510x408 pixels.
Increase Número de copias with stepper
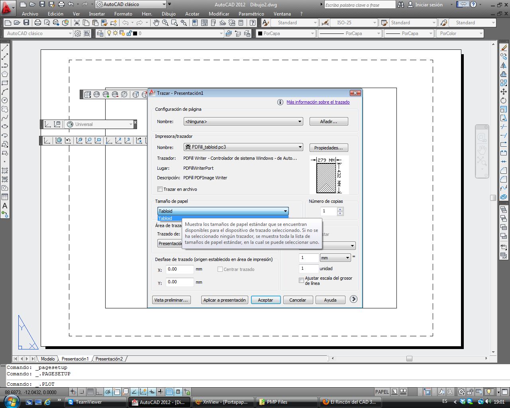pos(340,209)
